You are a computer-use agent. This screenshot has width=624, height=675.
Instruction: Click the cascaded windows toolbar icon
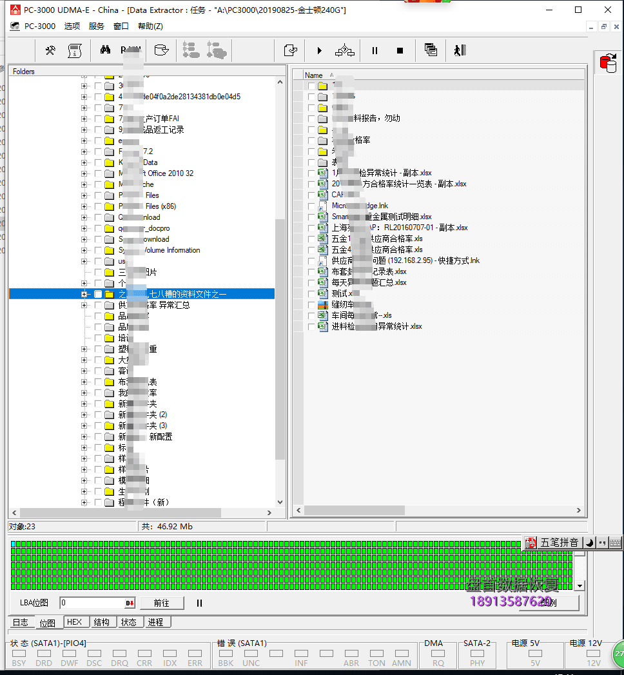coord(431,50)
